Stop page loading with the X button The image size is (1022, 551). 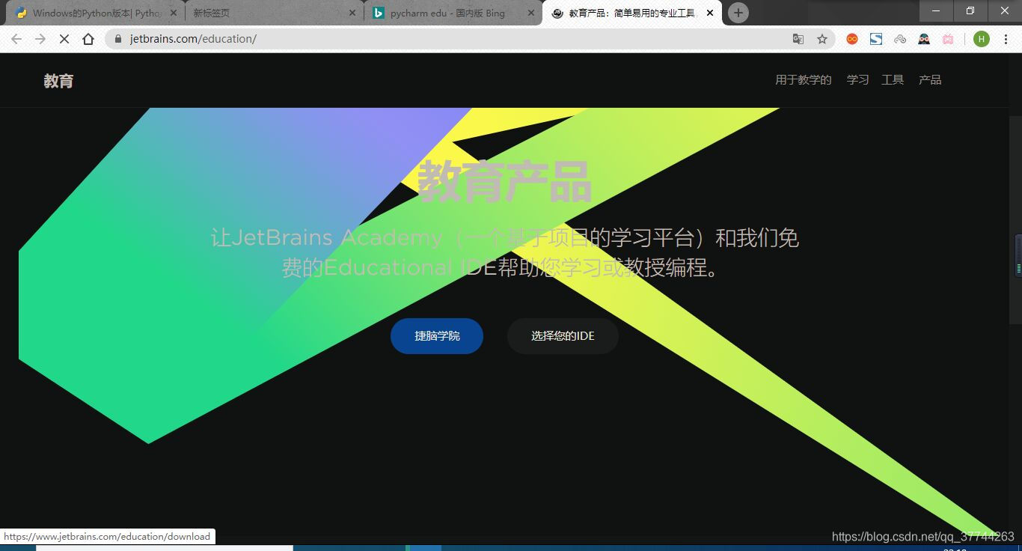(64, 39)
